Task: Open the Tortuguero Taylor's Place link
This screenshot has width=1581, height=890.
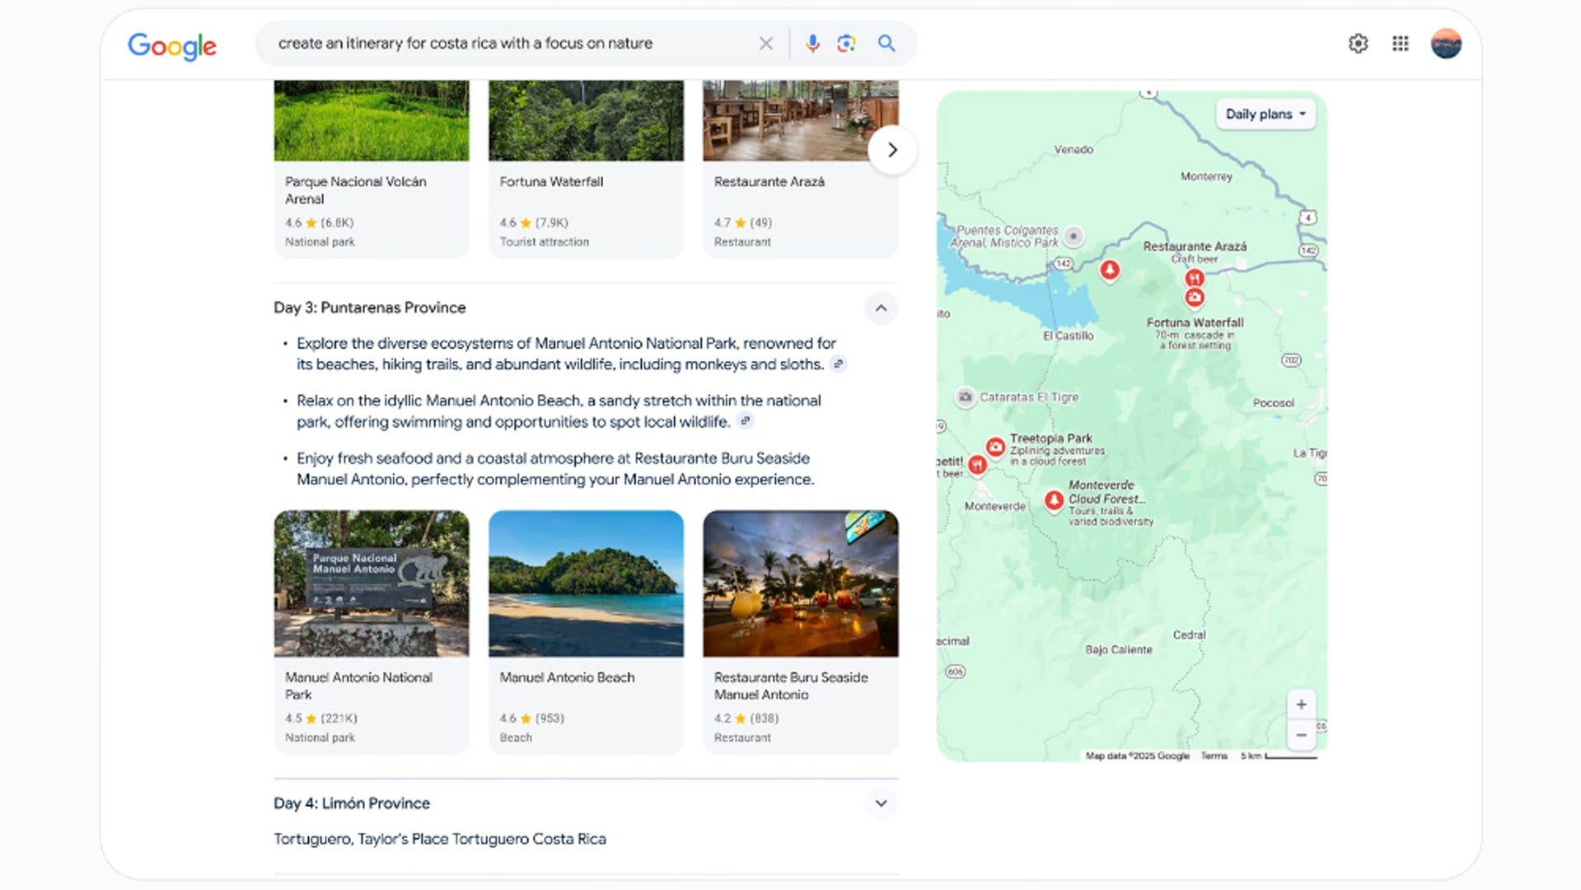Action: click(x=440, y=838)
